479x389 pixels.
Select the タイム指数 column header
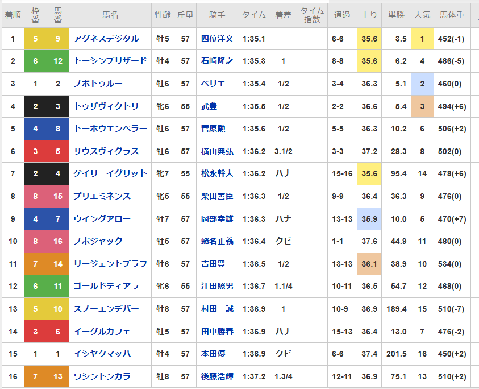coord(312,15)
